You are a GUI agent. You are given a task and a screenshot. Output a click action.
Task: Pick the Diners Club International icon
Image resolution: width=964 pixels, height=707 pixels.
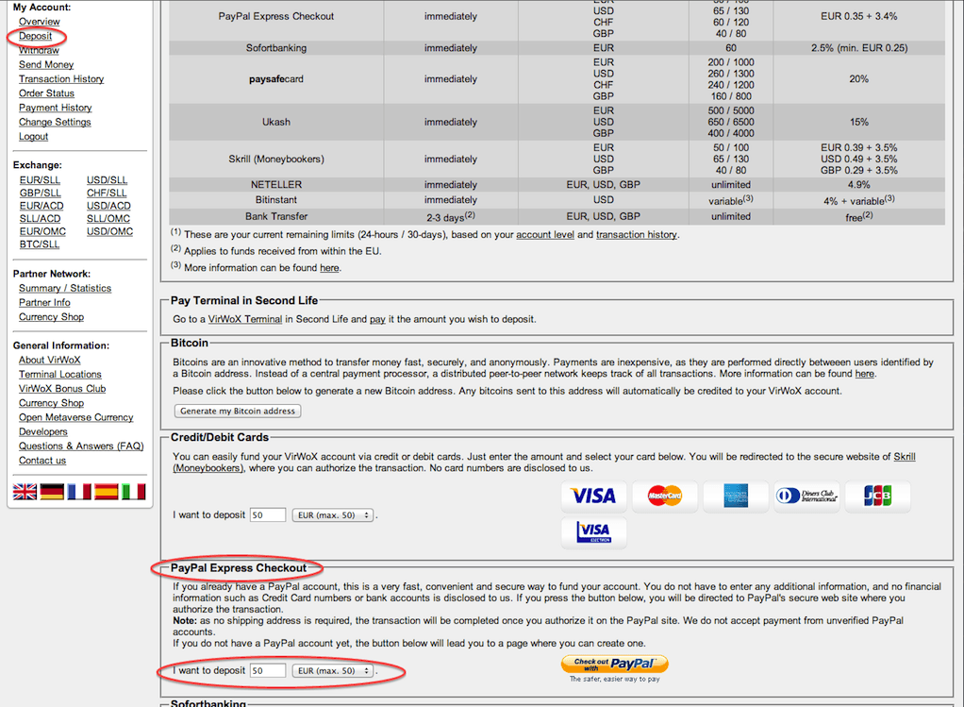coord(806,496)
